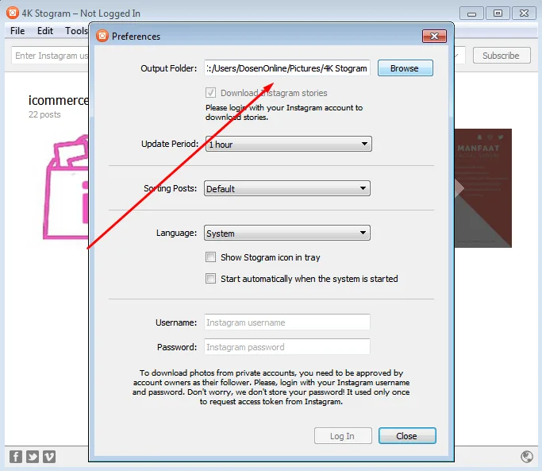Click the 22 posts count text
The width and height of the screenshot is (542, 471).
point(44,114)
